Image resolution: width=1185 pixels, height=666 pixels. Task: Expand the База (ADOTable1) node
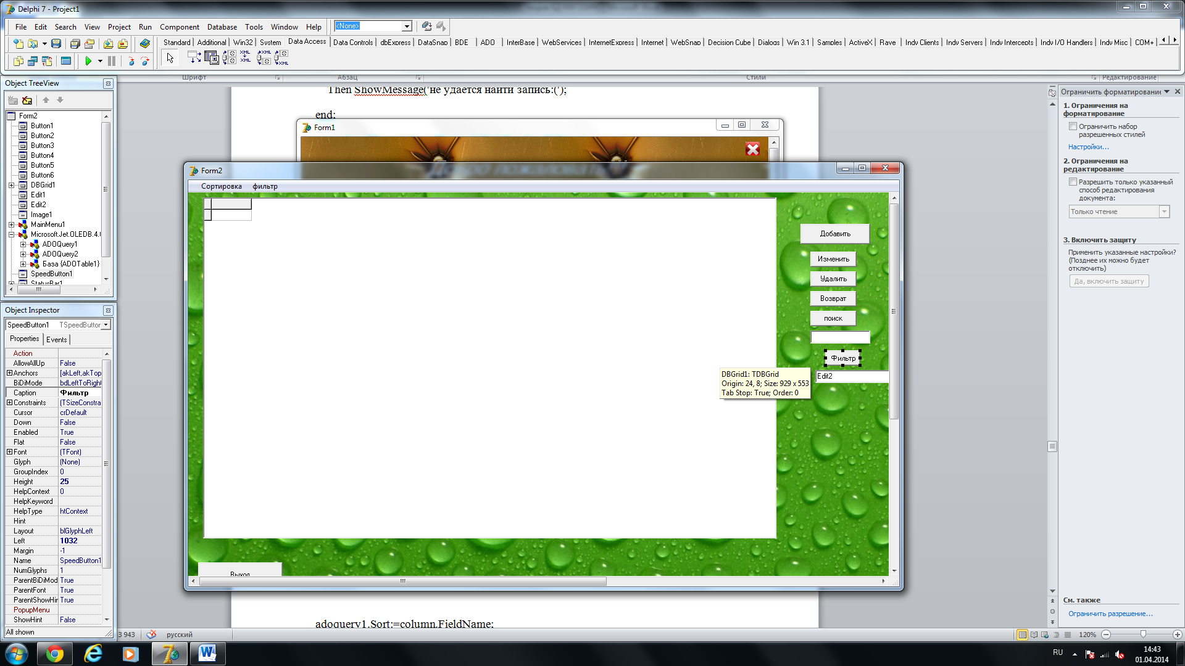coord(23,265)
